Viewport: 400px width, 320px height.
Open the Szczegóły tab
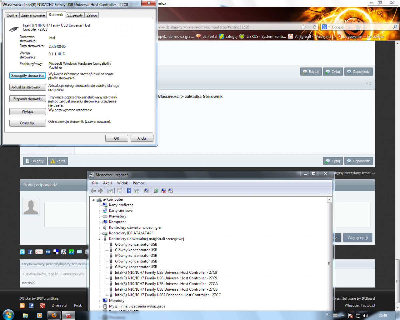pos(75,15)
